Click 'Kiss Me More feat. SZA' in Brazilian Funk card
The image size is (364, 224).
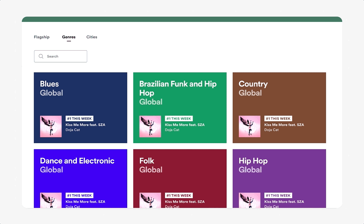coord(185,125)
